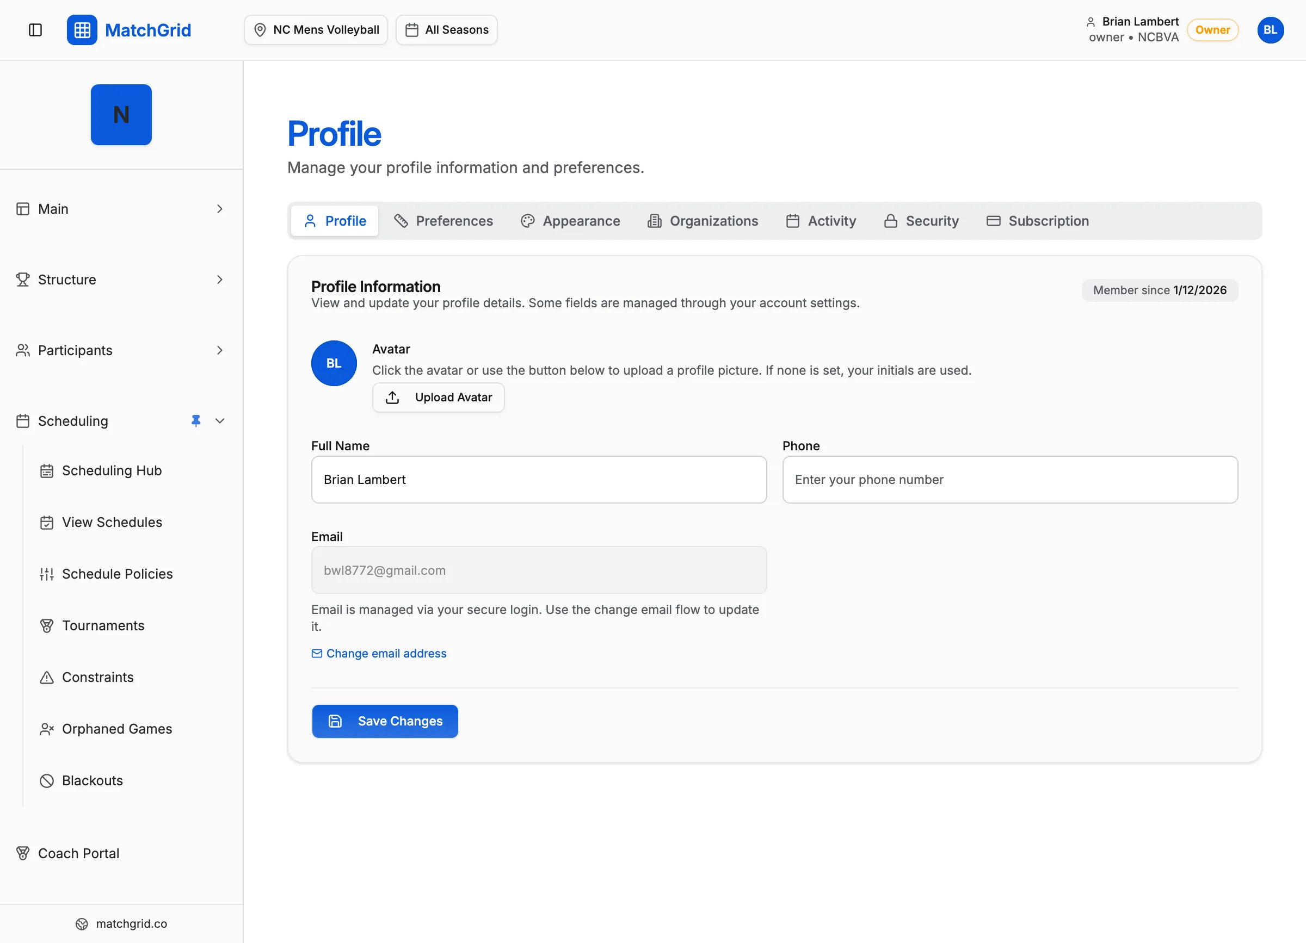Unpin the Scheduling section pin
The width and height of the screenshot is (1306, 943).
pos(196,420)
